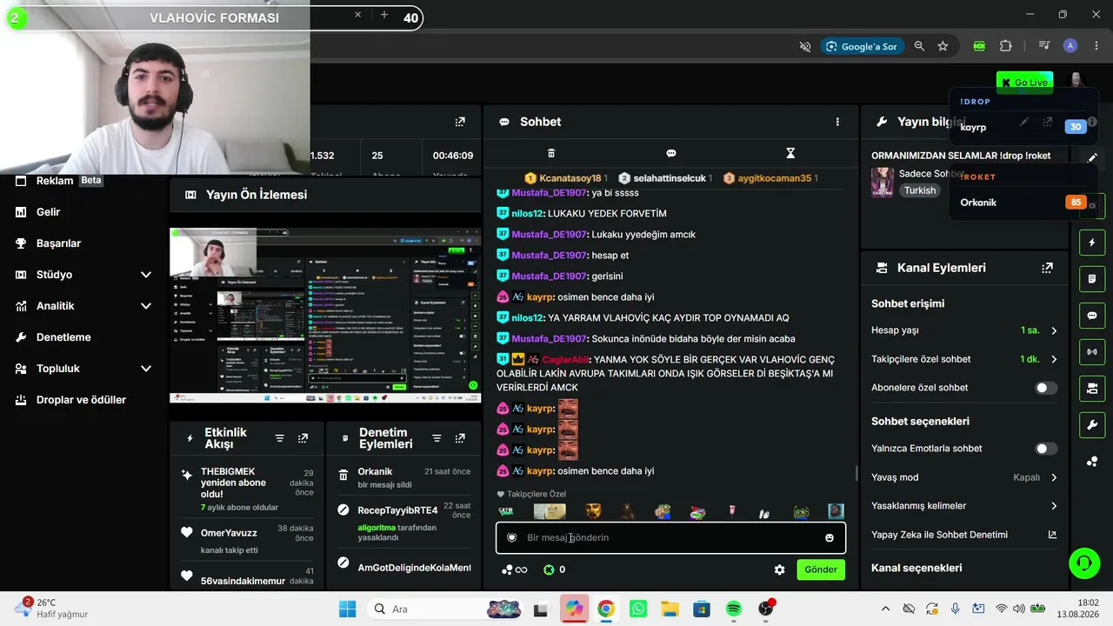Open Yasaklanmış kelimeler settings
This screenshot has width=1113, height=626.
coord(964,506)
